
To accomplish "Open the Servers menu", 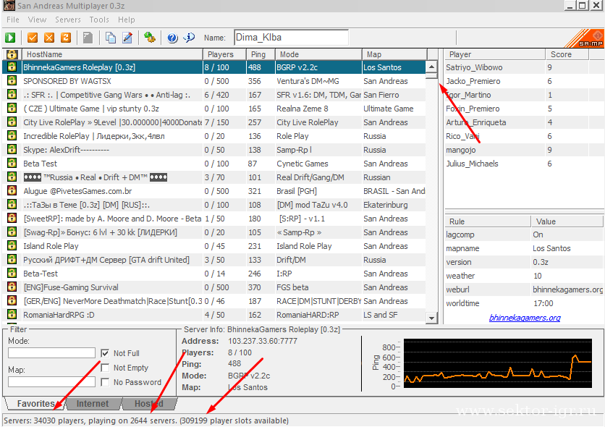I will click(x=68, y=20).
